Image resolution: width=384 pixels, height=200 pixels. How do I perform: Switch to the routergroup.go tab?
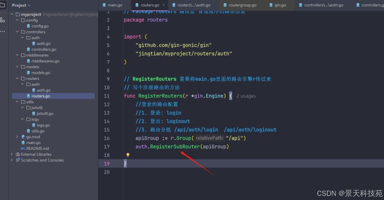click(240, 5)
